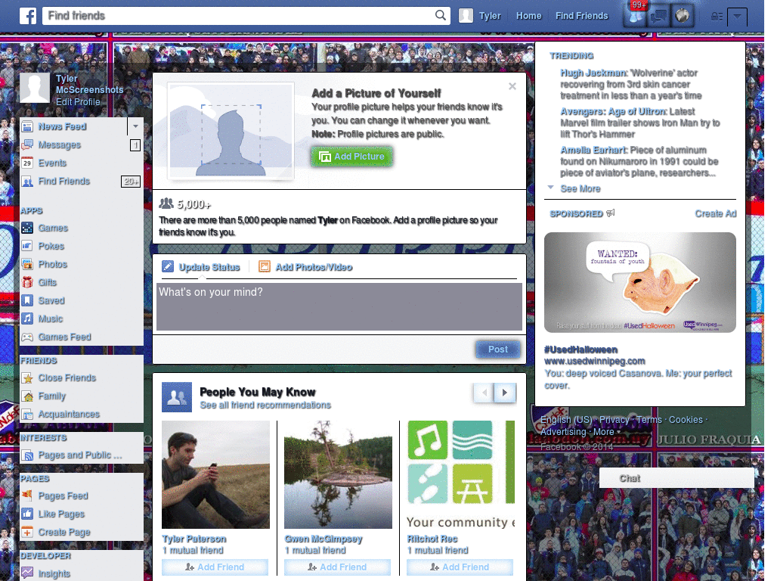The height and width of the screenshot is (581, 774).
Task: Open Find Friends in top bar
Action: click(x=581, y=16)
